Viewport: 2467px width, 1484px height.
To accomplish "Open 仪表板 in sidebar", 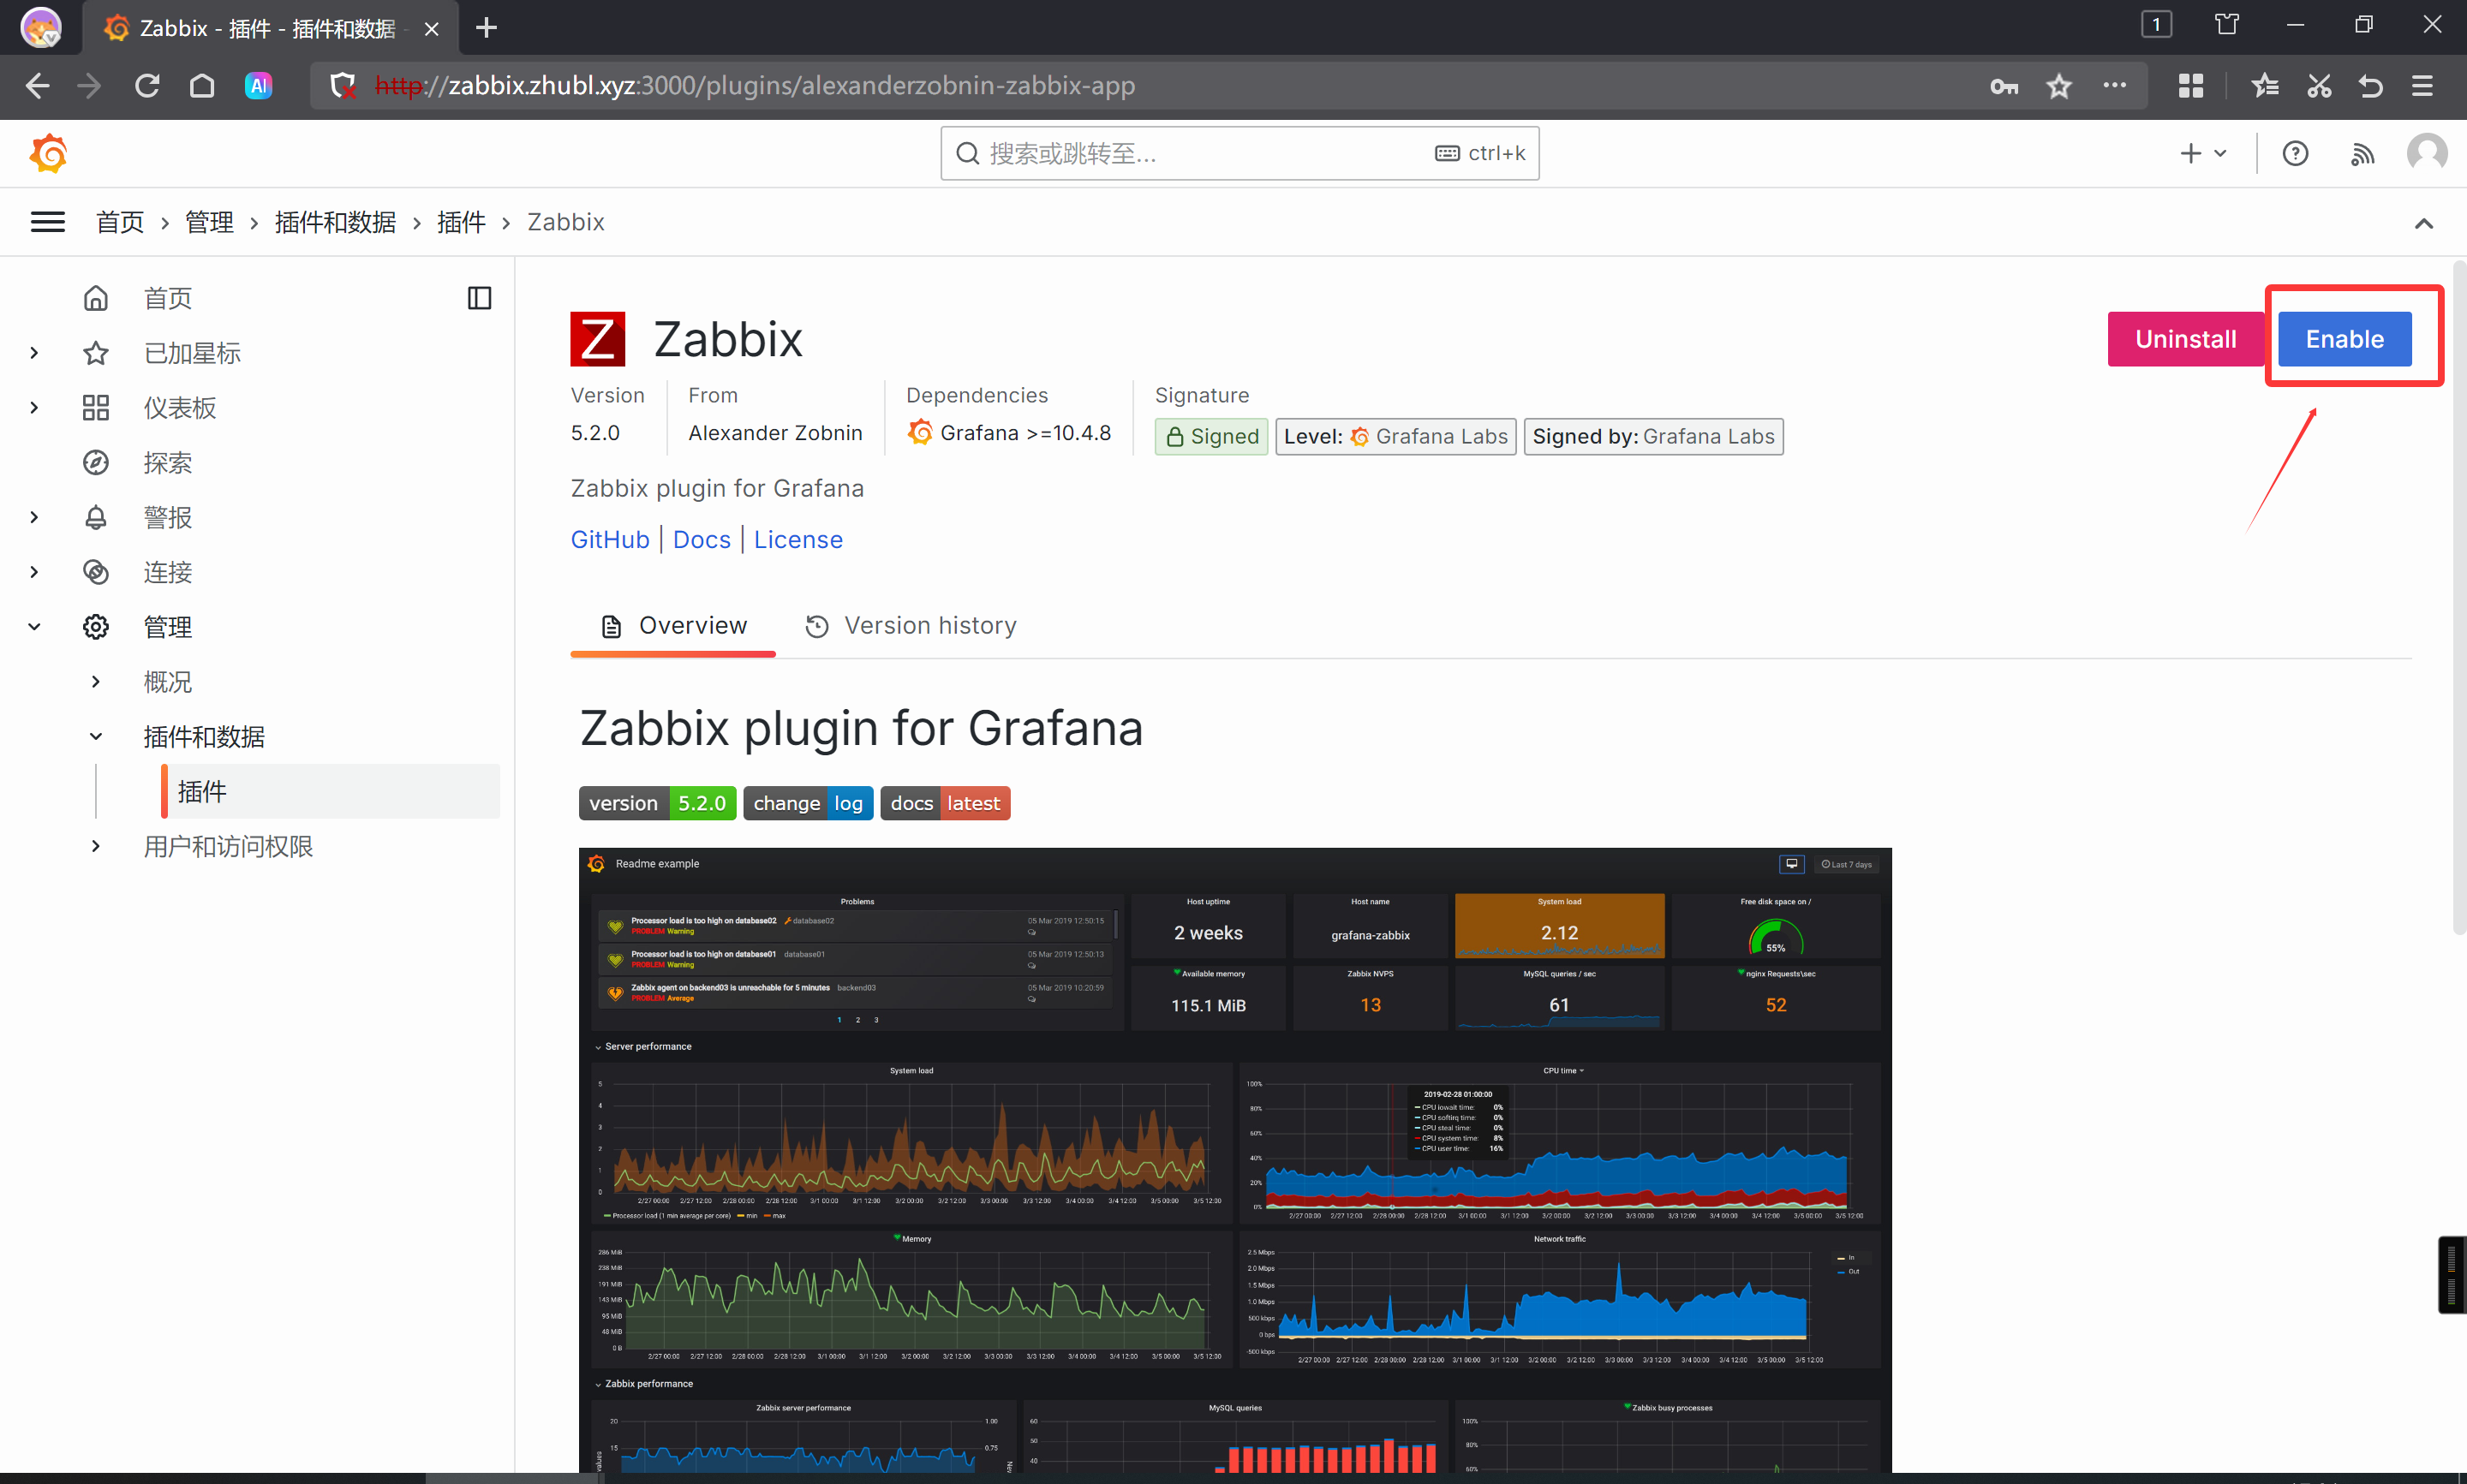I will click(x=180, y=408).
